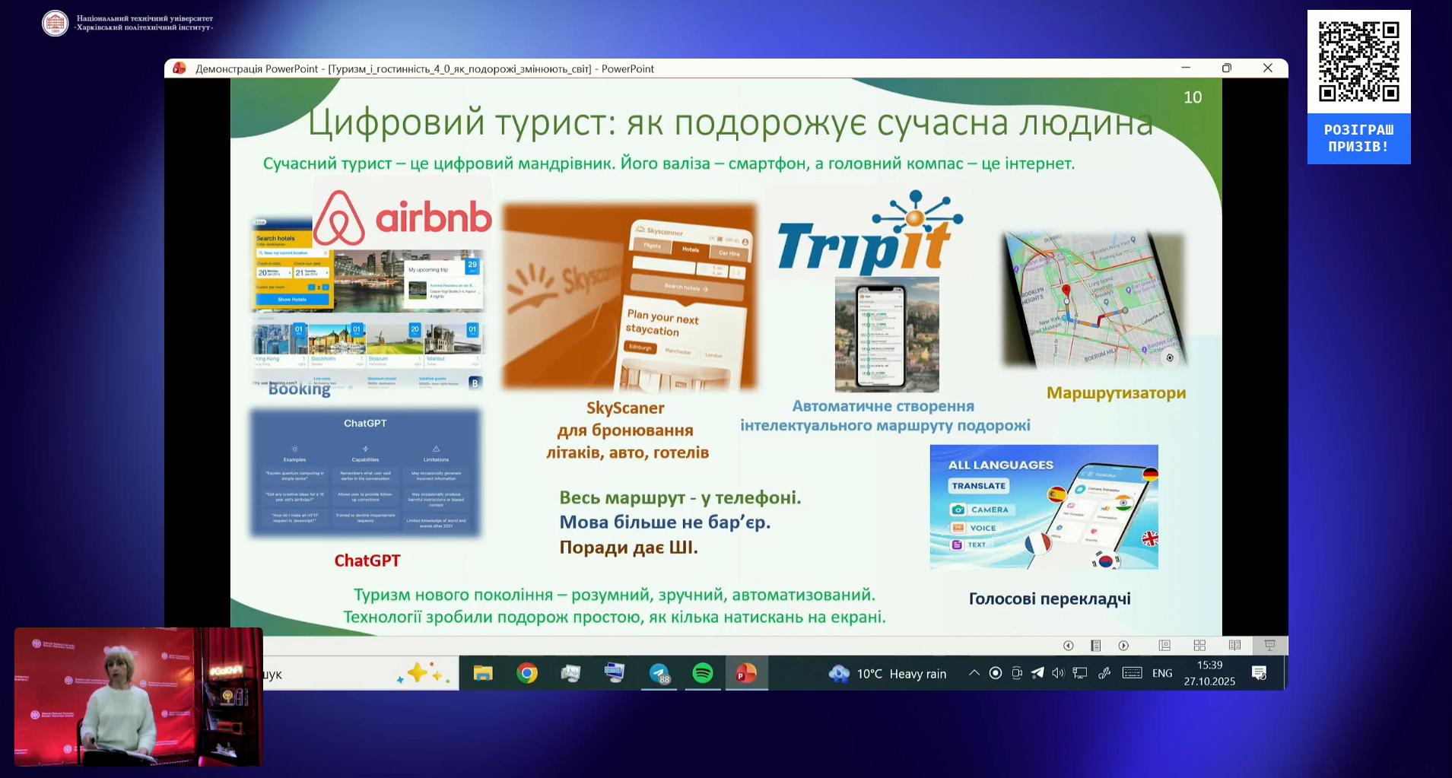Open the pen workspace tray icon

(1104, 673)
